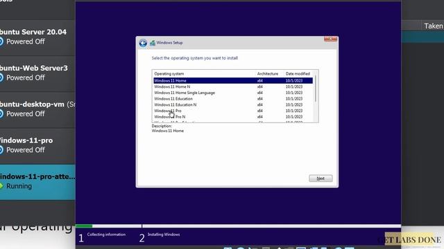Select Windows 11 Home N
This screenshot has width=444, height=249.
[233, 86]
